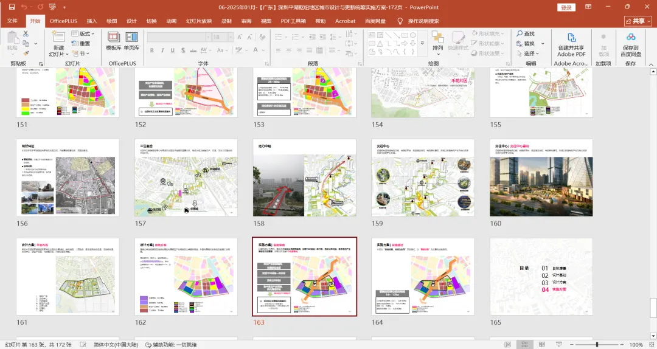Toggle Bold formatting button
Screen dimensions: 657x349
pos(151,50)
